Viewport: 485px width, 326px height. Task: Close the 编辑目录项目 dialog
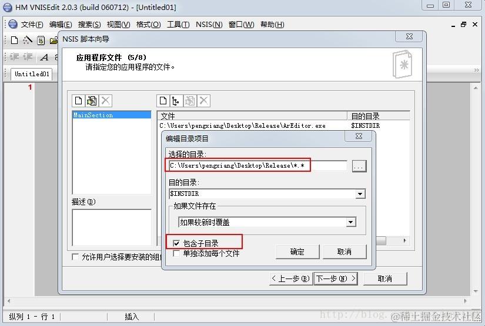(x=359, y=136)
